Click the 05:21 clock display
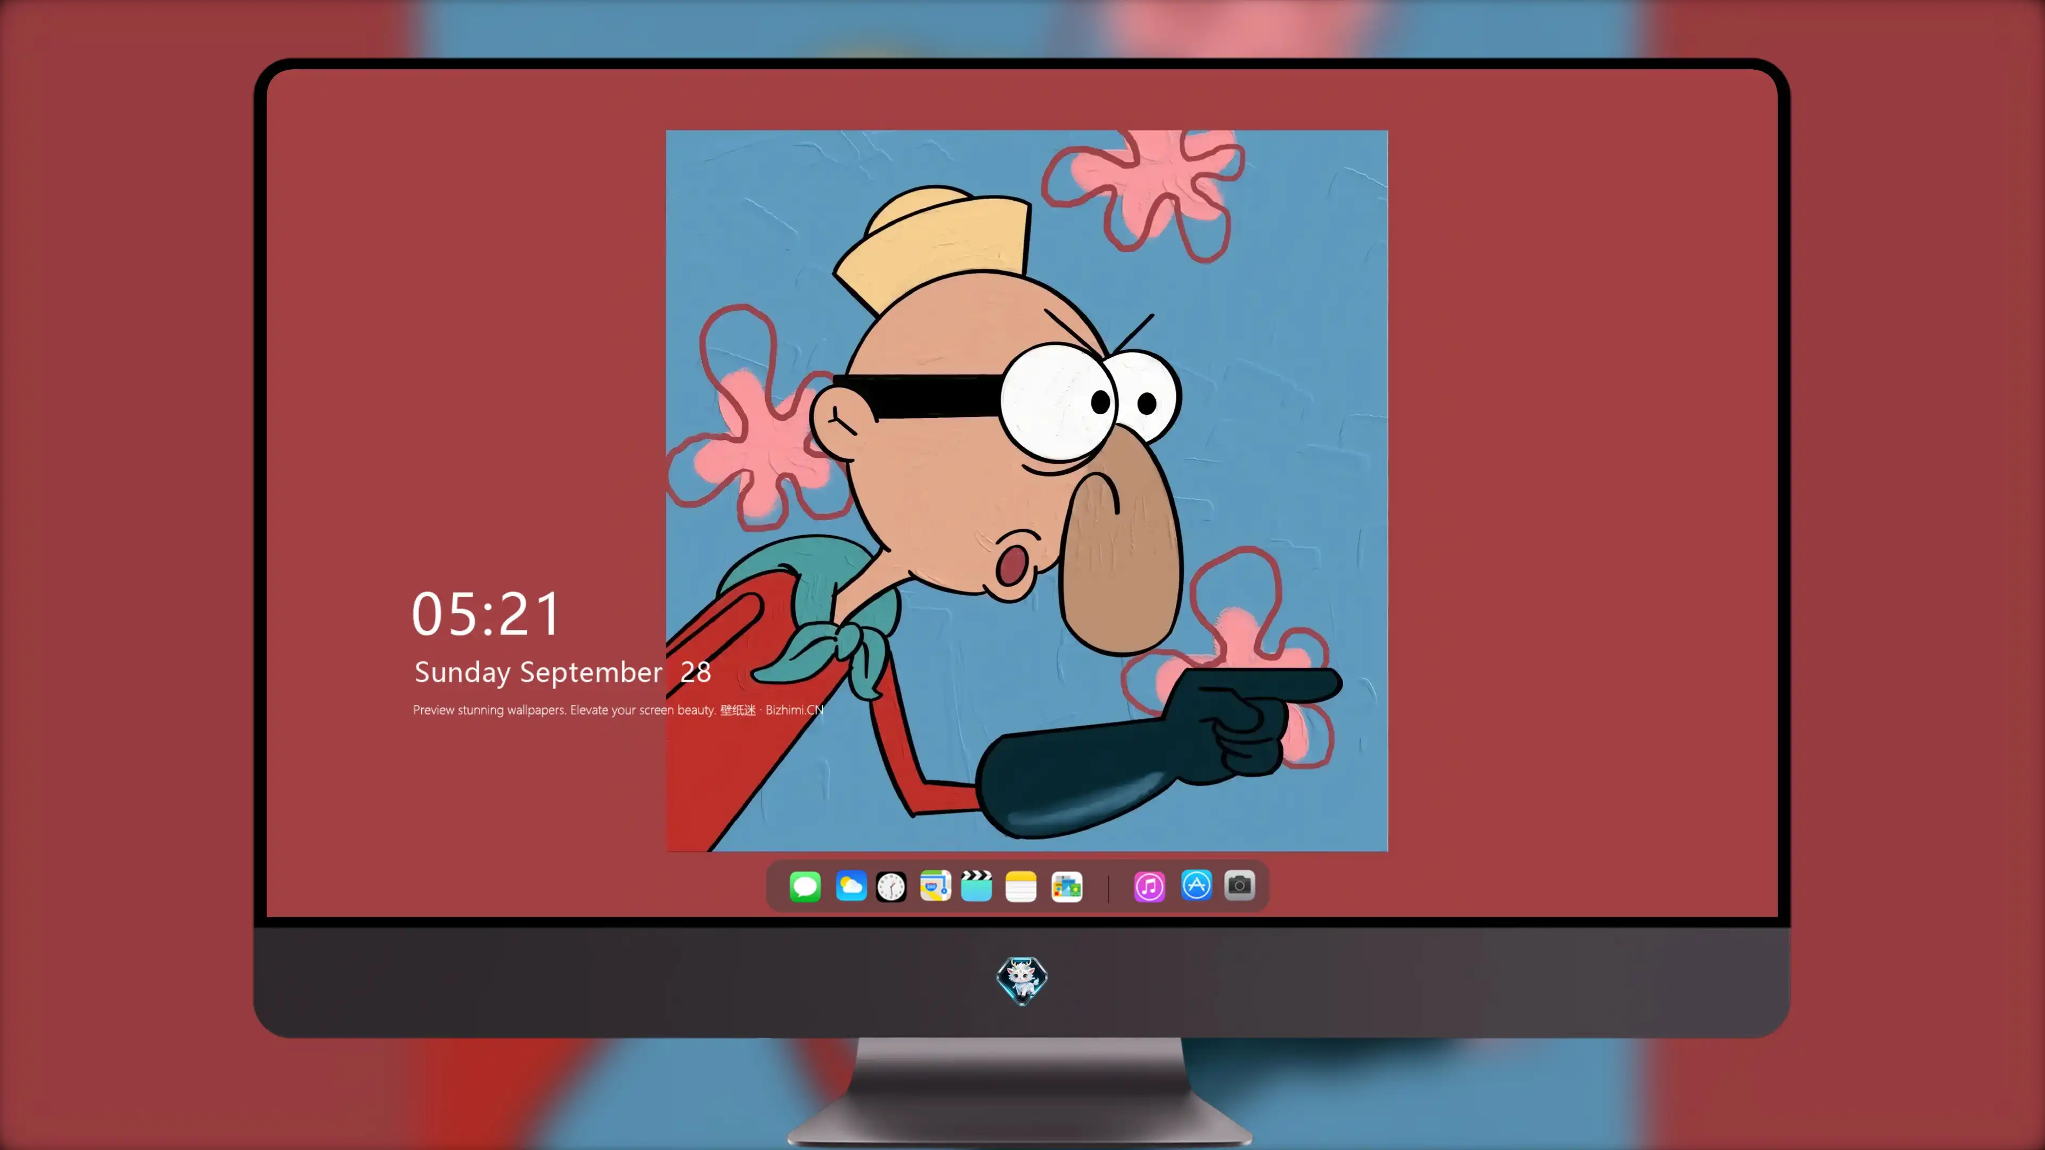The image size is (2045, 1150). coord(486,614)
